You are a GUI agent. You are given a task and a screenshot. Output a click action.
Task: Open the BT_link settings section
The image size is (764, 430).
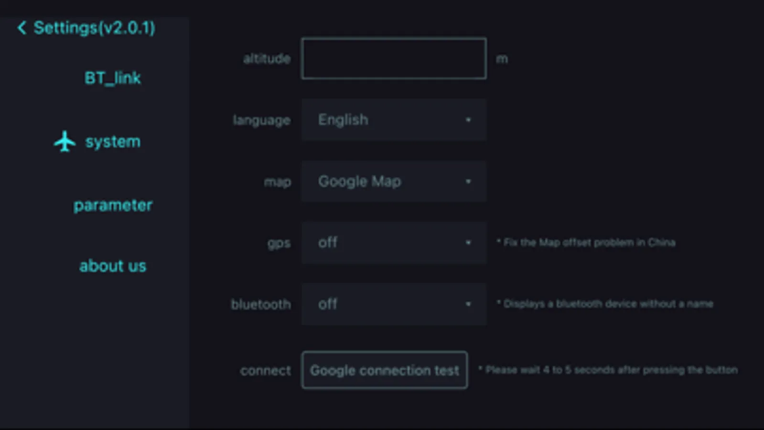pos(113,78)
